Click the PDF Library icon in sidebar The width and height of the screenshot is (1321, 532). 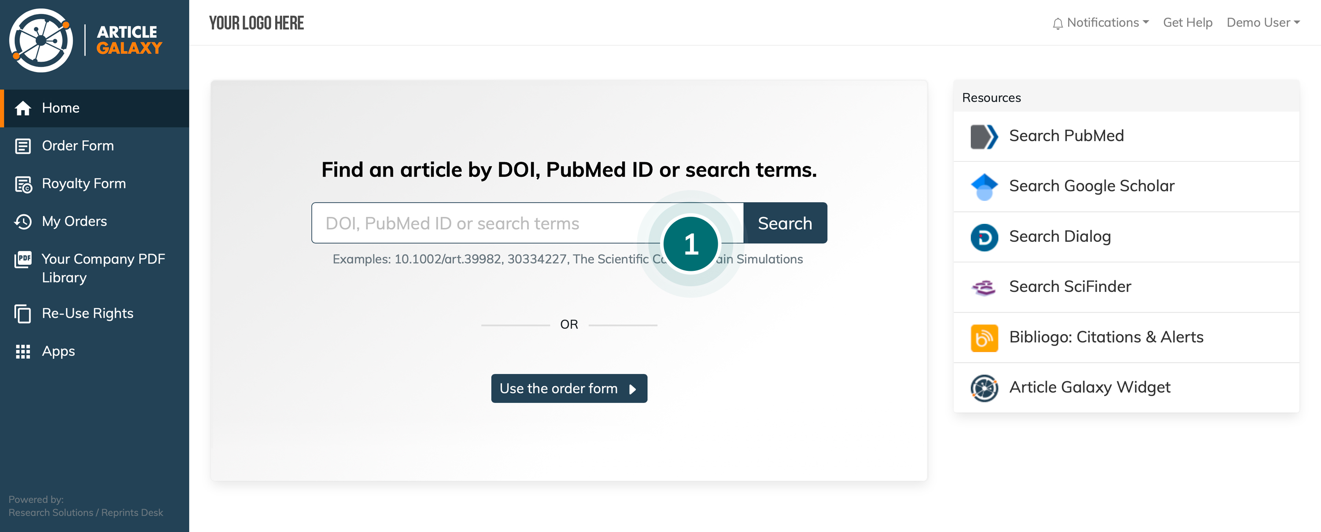[23, 259]
